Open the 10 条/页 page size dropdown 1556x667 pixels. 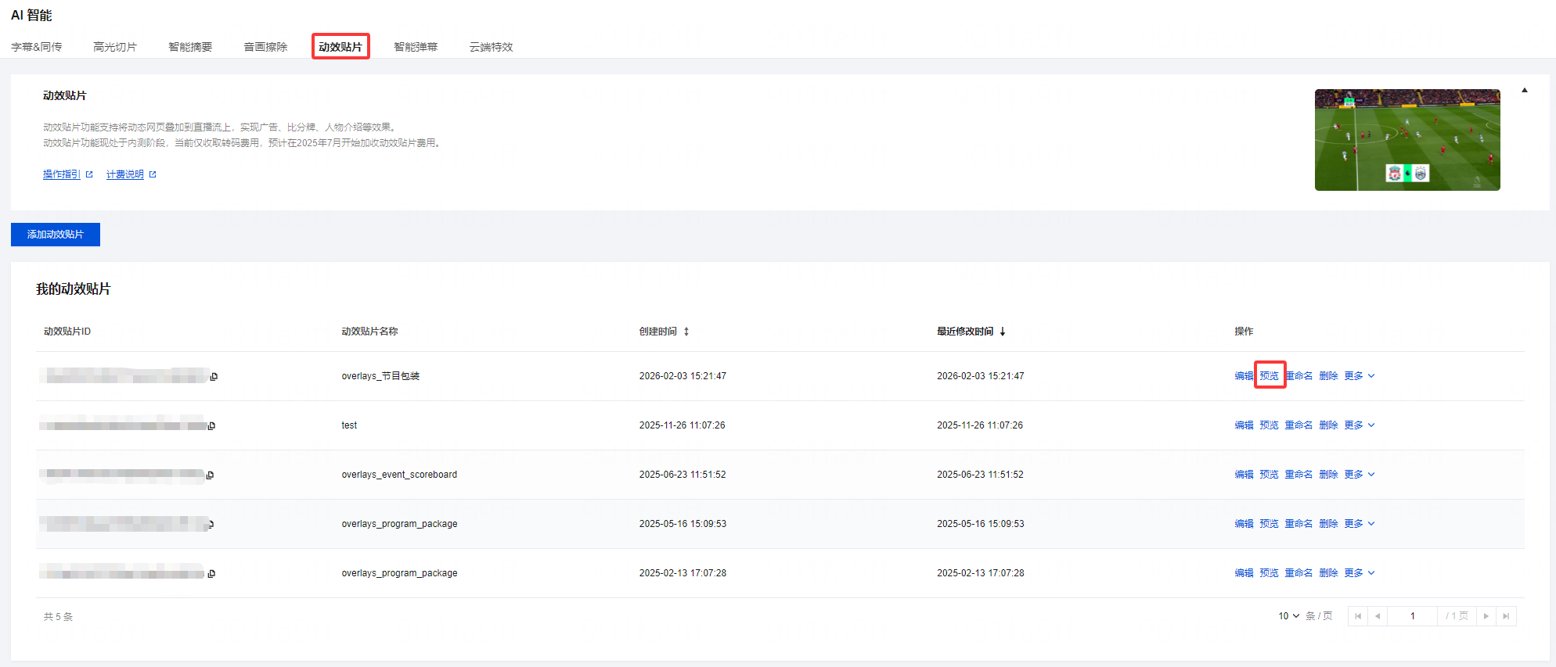point(1288,616)
